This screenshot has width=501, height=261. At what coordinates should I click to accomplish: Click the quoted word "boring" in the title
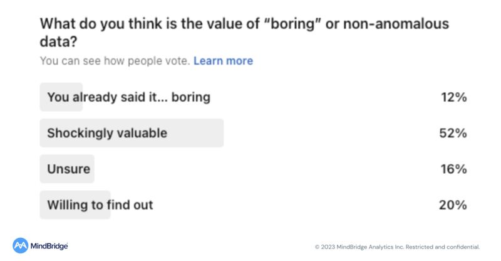tap(292, 24)
